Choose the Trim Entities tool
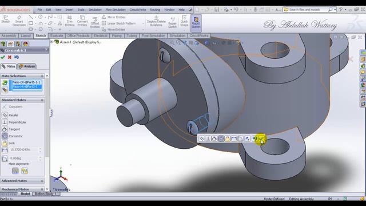 70,21
